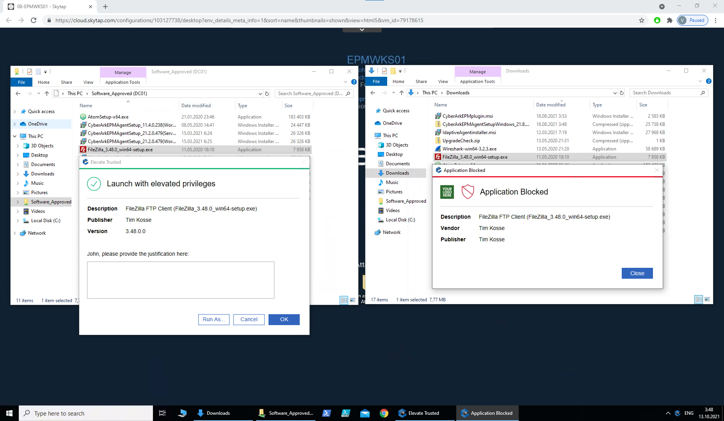Refresh the Downloads folder view
The height and width of the screenshot is (421, 724).
(x=622, y=93)
